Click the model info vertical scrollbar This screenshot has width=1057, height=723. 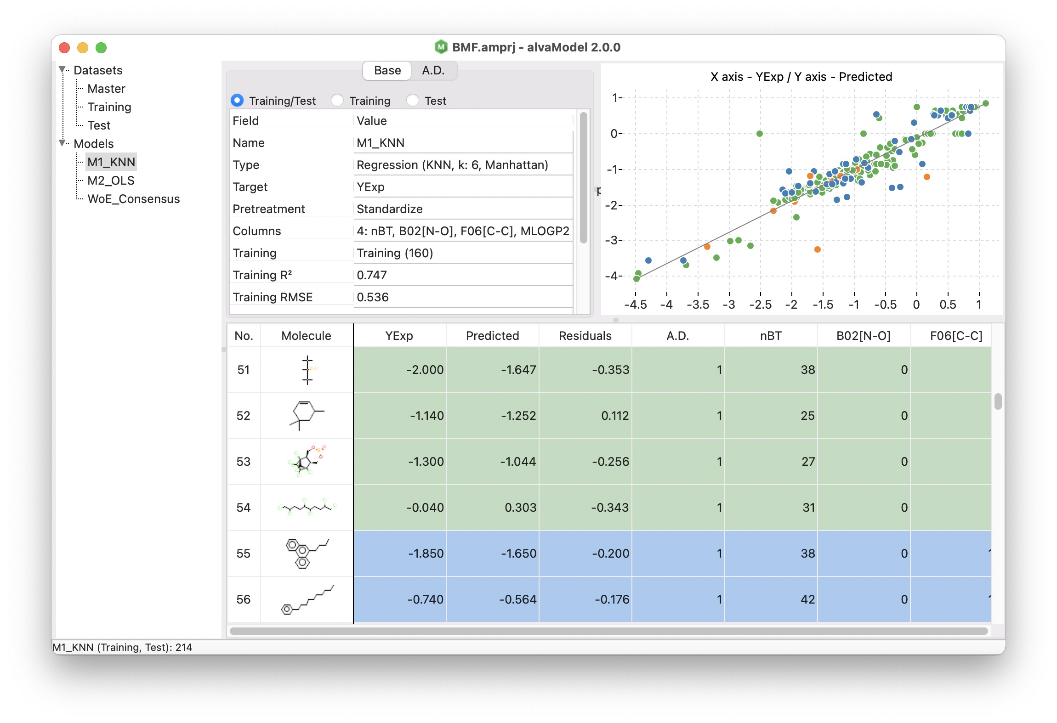[x=584, y=177]
